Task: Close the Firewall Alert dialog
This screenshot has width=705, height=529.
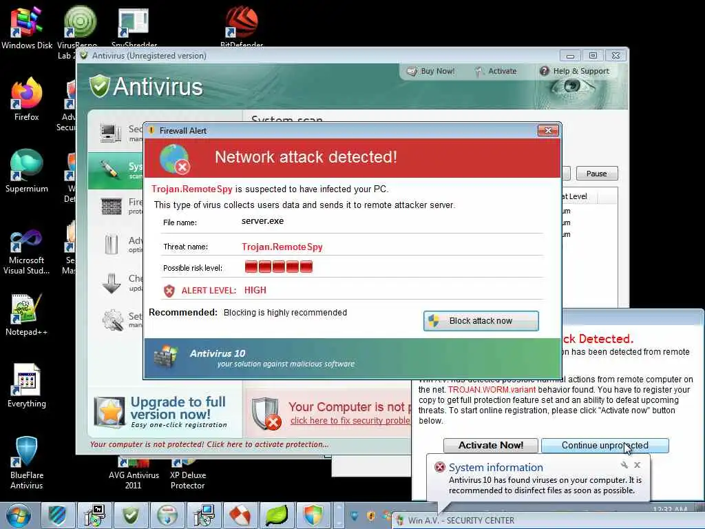Action: click(x=548, y=130)
